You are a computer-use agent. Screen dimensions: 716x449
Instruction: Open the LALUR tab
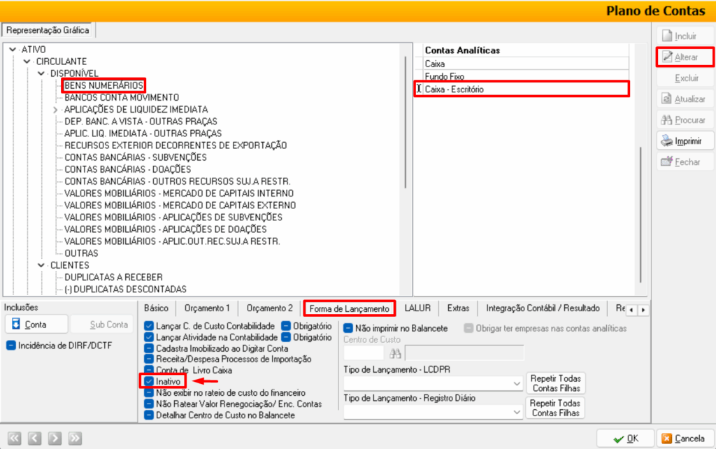[x=418, y=308]
